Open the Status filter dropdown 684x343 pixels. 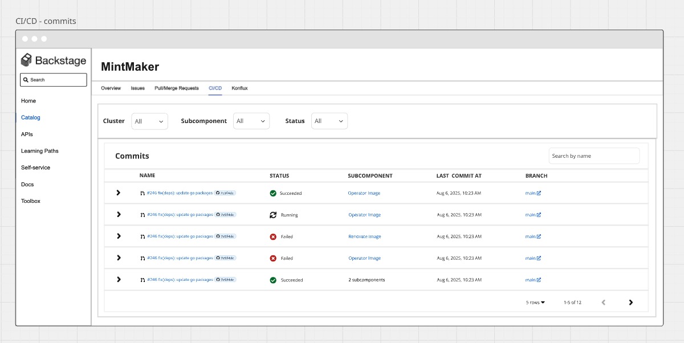[329, 121]
